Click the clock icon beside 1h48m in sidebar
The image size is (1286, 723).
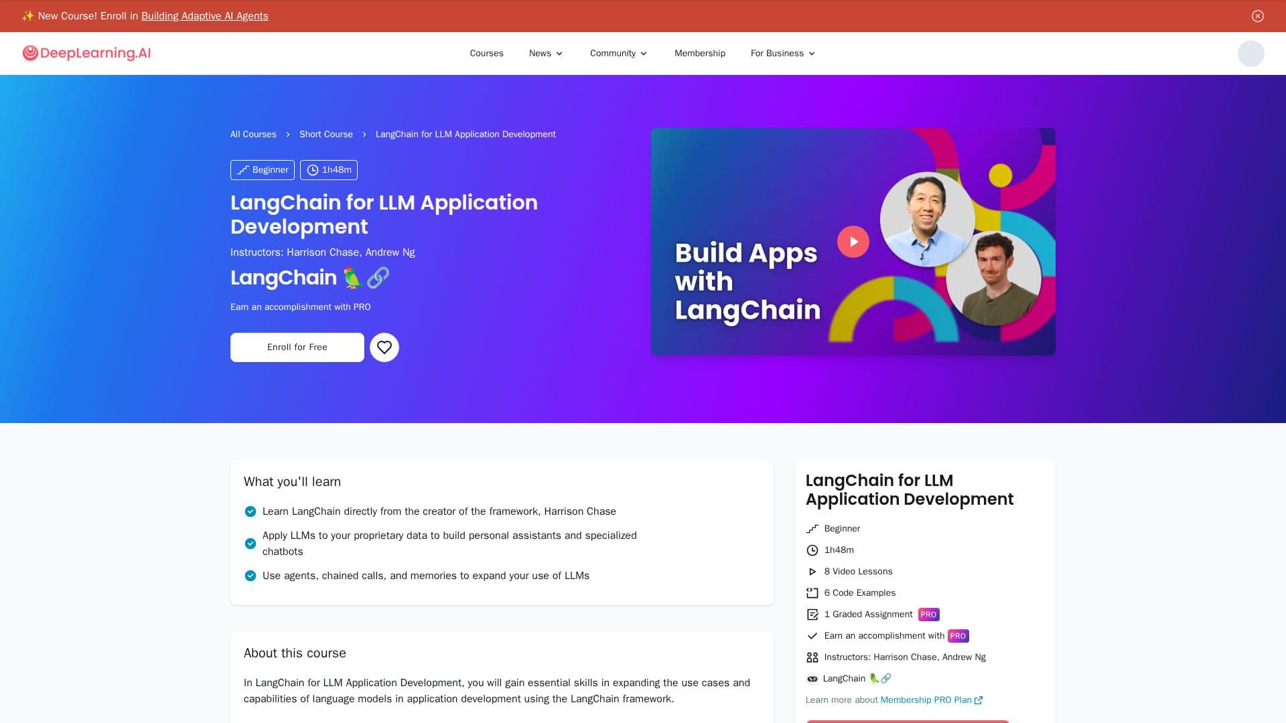tap(812, 550)
